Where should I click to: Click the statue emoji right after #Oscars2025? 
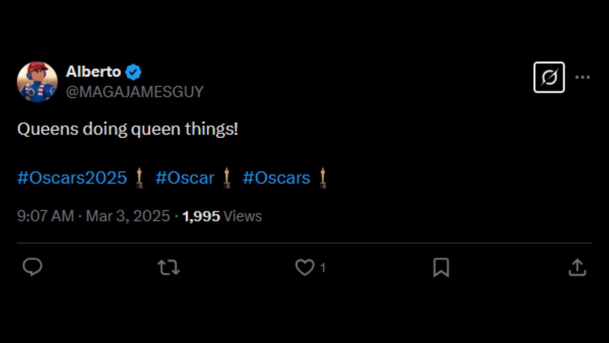(139, 178)
